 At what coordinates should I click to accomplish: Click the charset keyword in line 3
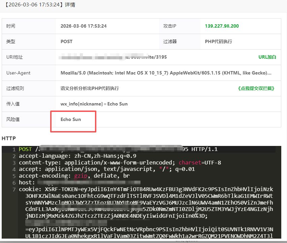tap(190, 162)
